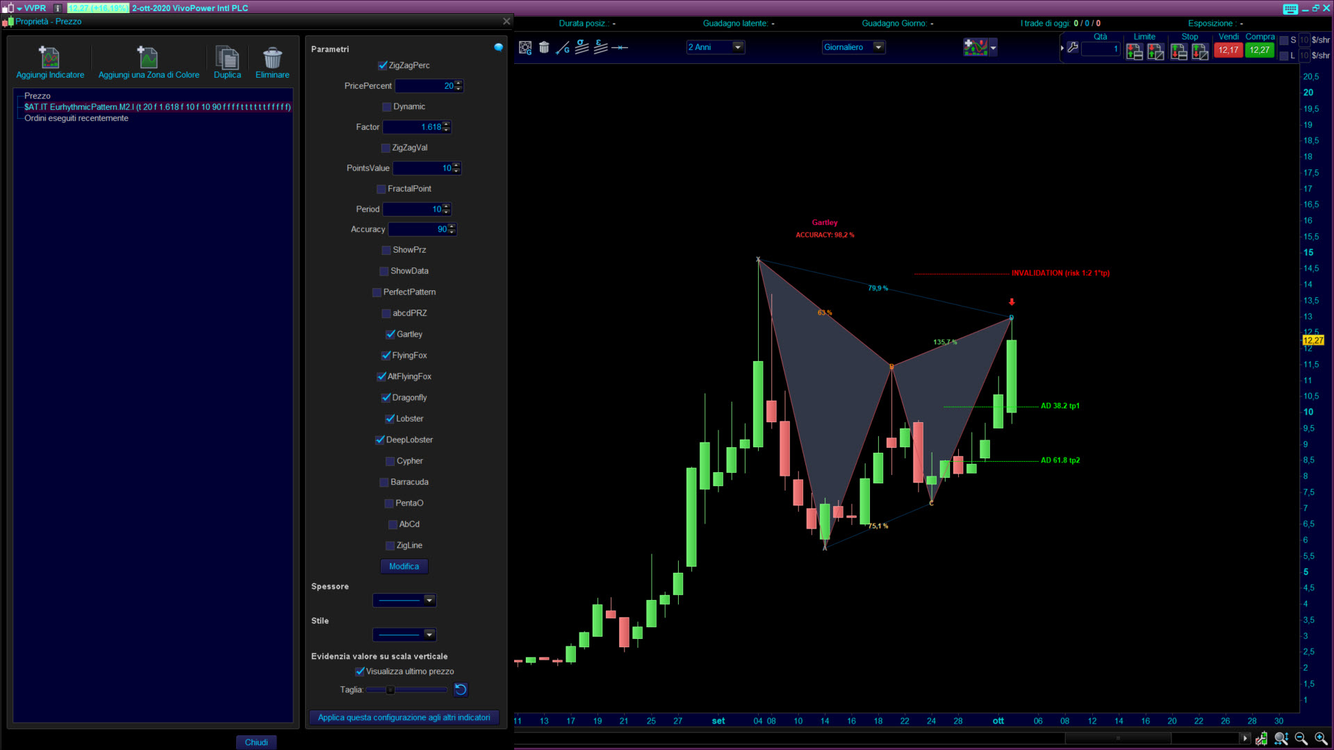
Task: Click the Chiudi button
Action: pyautogui.click(x=256, y=742)
